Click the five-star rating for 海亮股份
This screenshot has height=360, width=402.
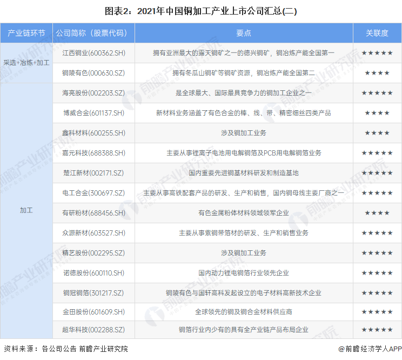click(377, 93)
